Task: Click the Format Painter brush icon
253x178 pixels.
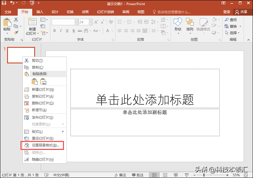Action: 16,33
